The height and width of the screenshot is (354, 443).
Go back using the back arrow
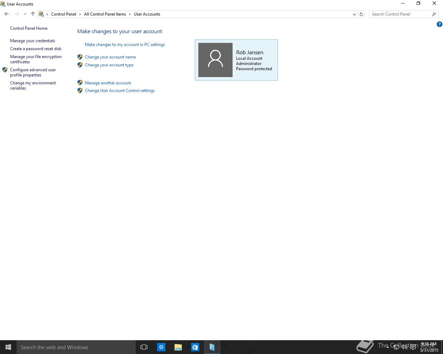(7, 14)
